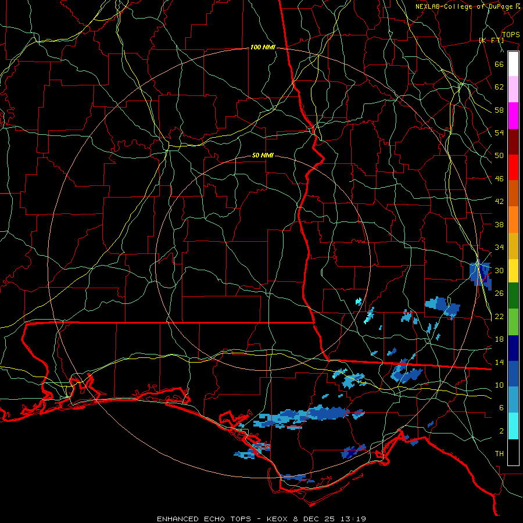Click the bright yellow swatch in the scale
This screenshot has height=523, width=523.
pos(513,271)
